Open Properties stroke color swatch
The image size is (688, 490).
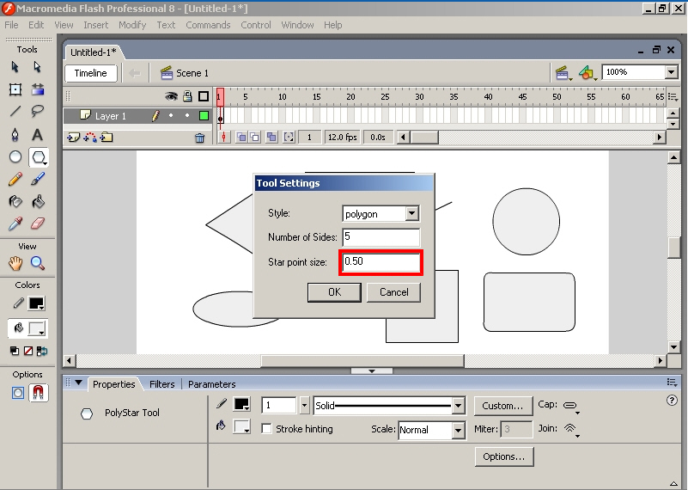point(241,404)
